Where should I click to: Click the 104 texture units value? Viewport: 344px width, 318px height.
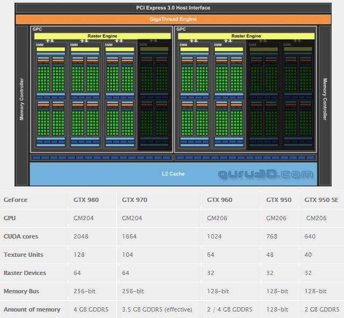(x=128, y=255)
